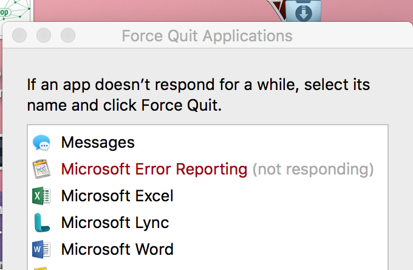Choose Microsoft Excel from the list
The image size is (413, 270).
pos(117,196)
